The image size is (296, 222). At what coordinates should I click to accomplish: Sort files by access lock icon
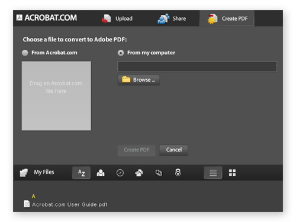point(178,172)
